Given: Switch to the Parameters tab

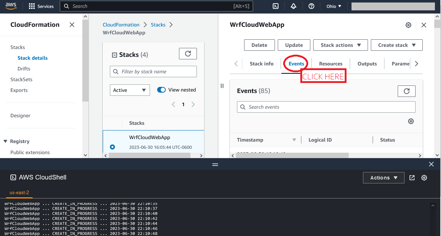Looking at the screenshot, I should coord(401,64).
